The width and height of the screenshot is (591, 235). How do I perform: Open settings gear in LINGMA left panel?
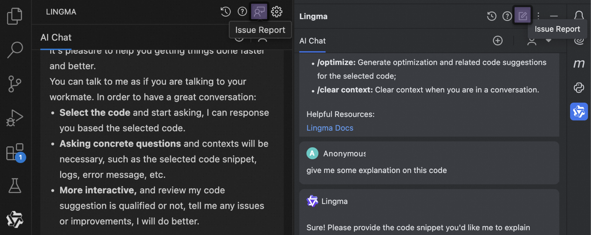point(277,12)
